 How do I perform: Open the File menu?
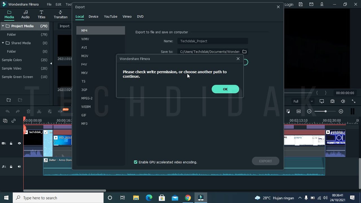(x=49, y=5)
